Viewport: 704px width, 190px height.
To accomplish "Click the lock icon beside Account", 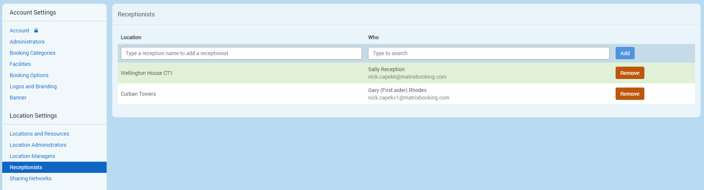I will 36,31.
